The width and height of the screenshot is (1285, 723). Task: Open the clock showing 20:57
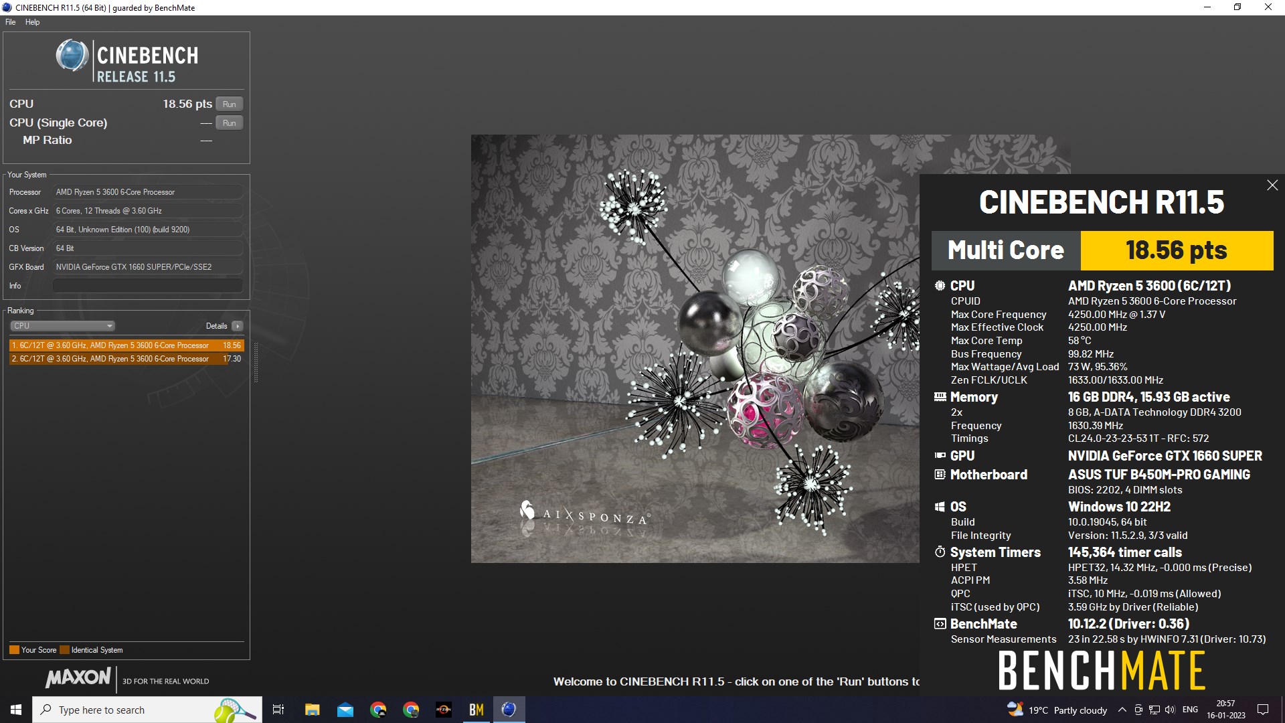point(1226,710)
